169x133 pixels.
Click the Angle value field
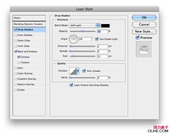coord(85,39)
